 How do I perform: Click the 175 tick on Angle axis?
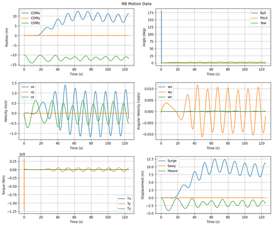pyautogui.click(x=151, y=13)
